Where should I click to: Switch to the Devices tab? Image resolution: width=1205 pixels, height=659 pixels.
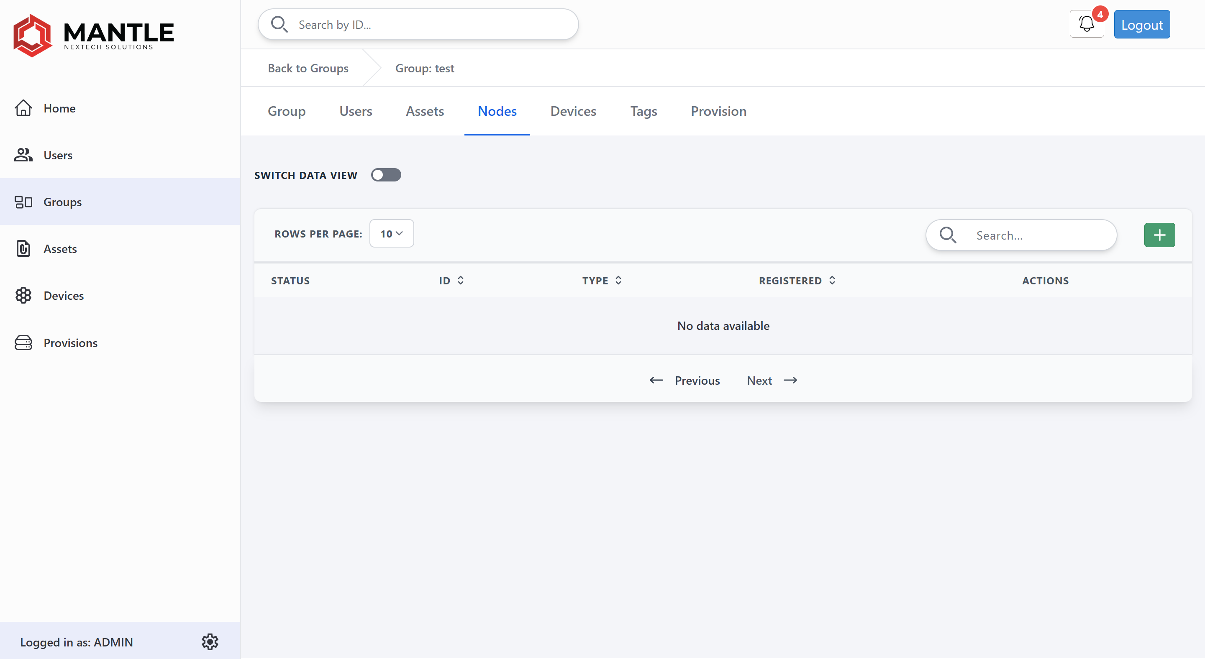tap(573, 111)
